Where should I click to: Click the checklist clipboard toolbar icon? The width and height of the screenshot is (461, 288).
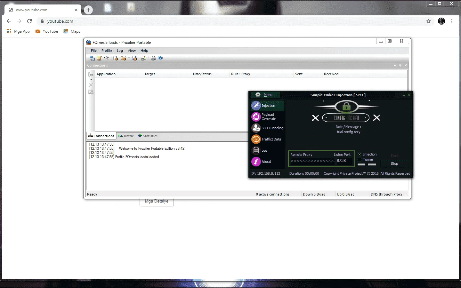click(144, 58)
